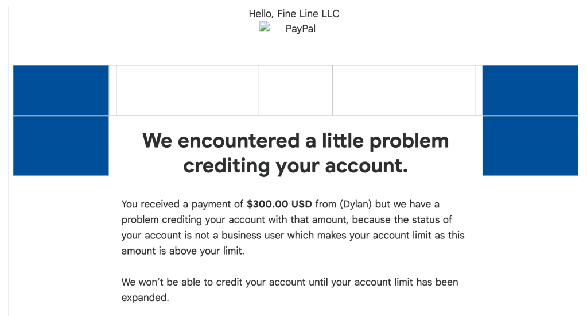Click the right wide empty white header cell

click(x=403, y=91)
